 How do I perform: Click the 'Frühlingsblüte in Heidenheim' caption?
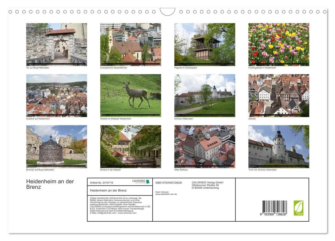[262, 68]
